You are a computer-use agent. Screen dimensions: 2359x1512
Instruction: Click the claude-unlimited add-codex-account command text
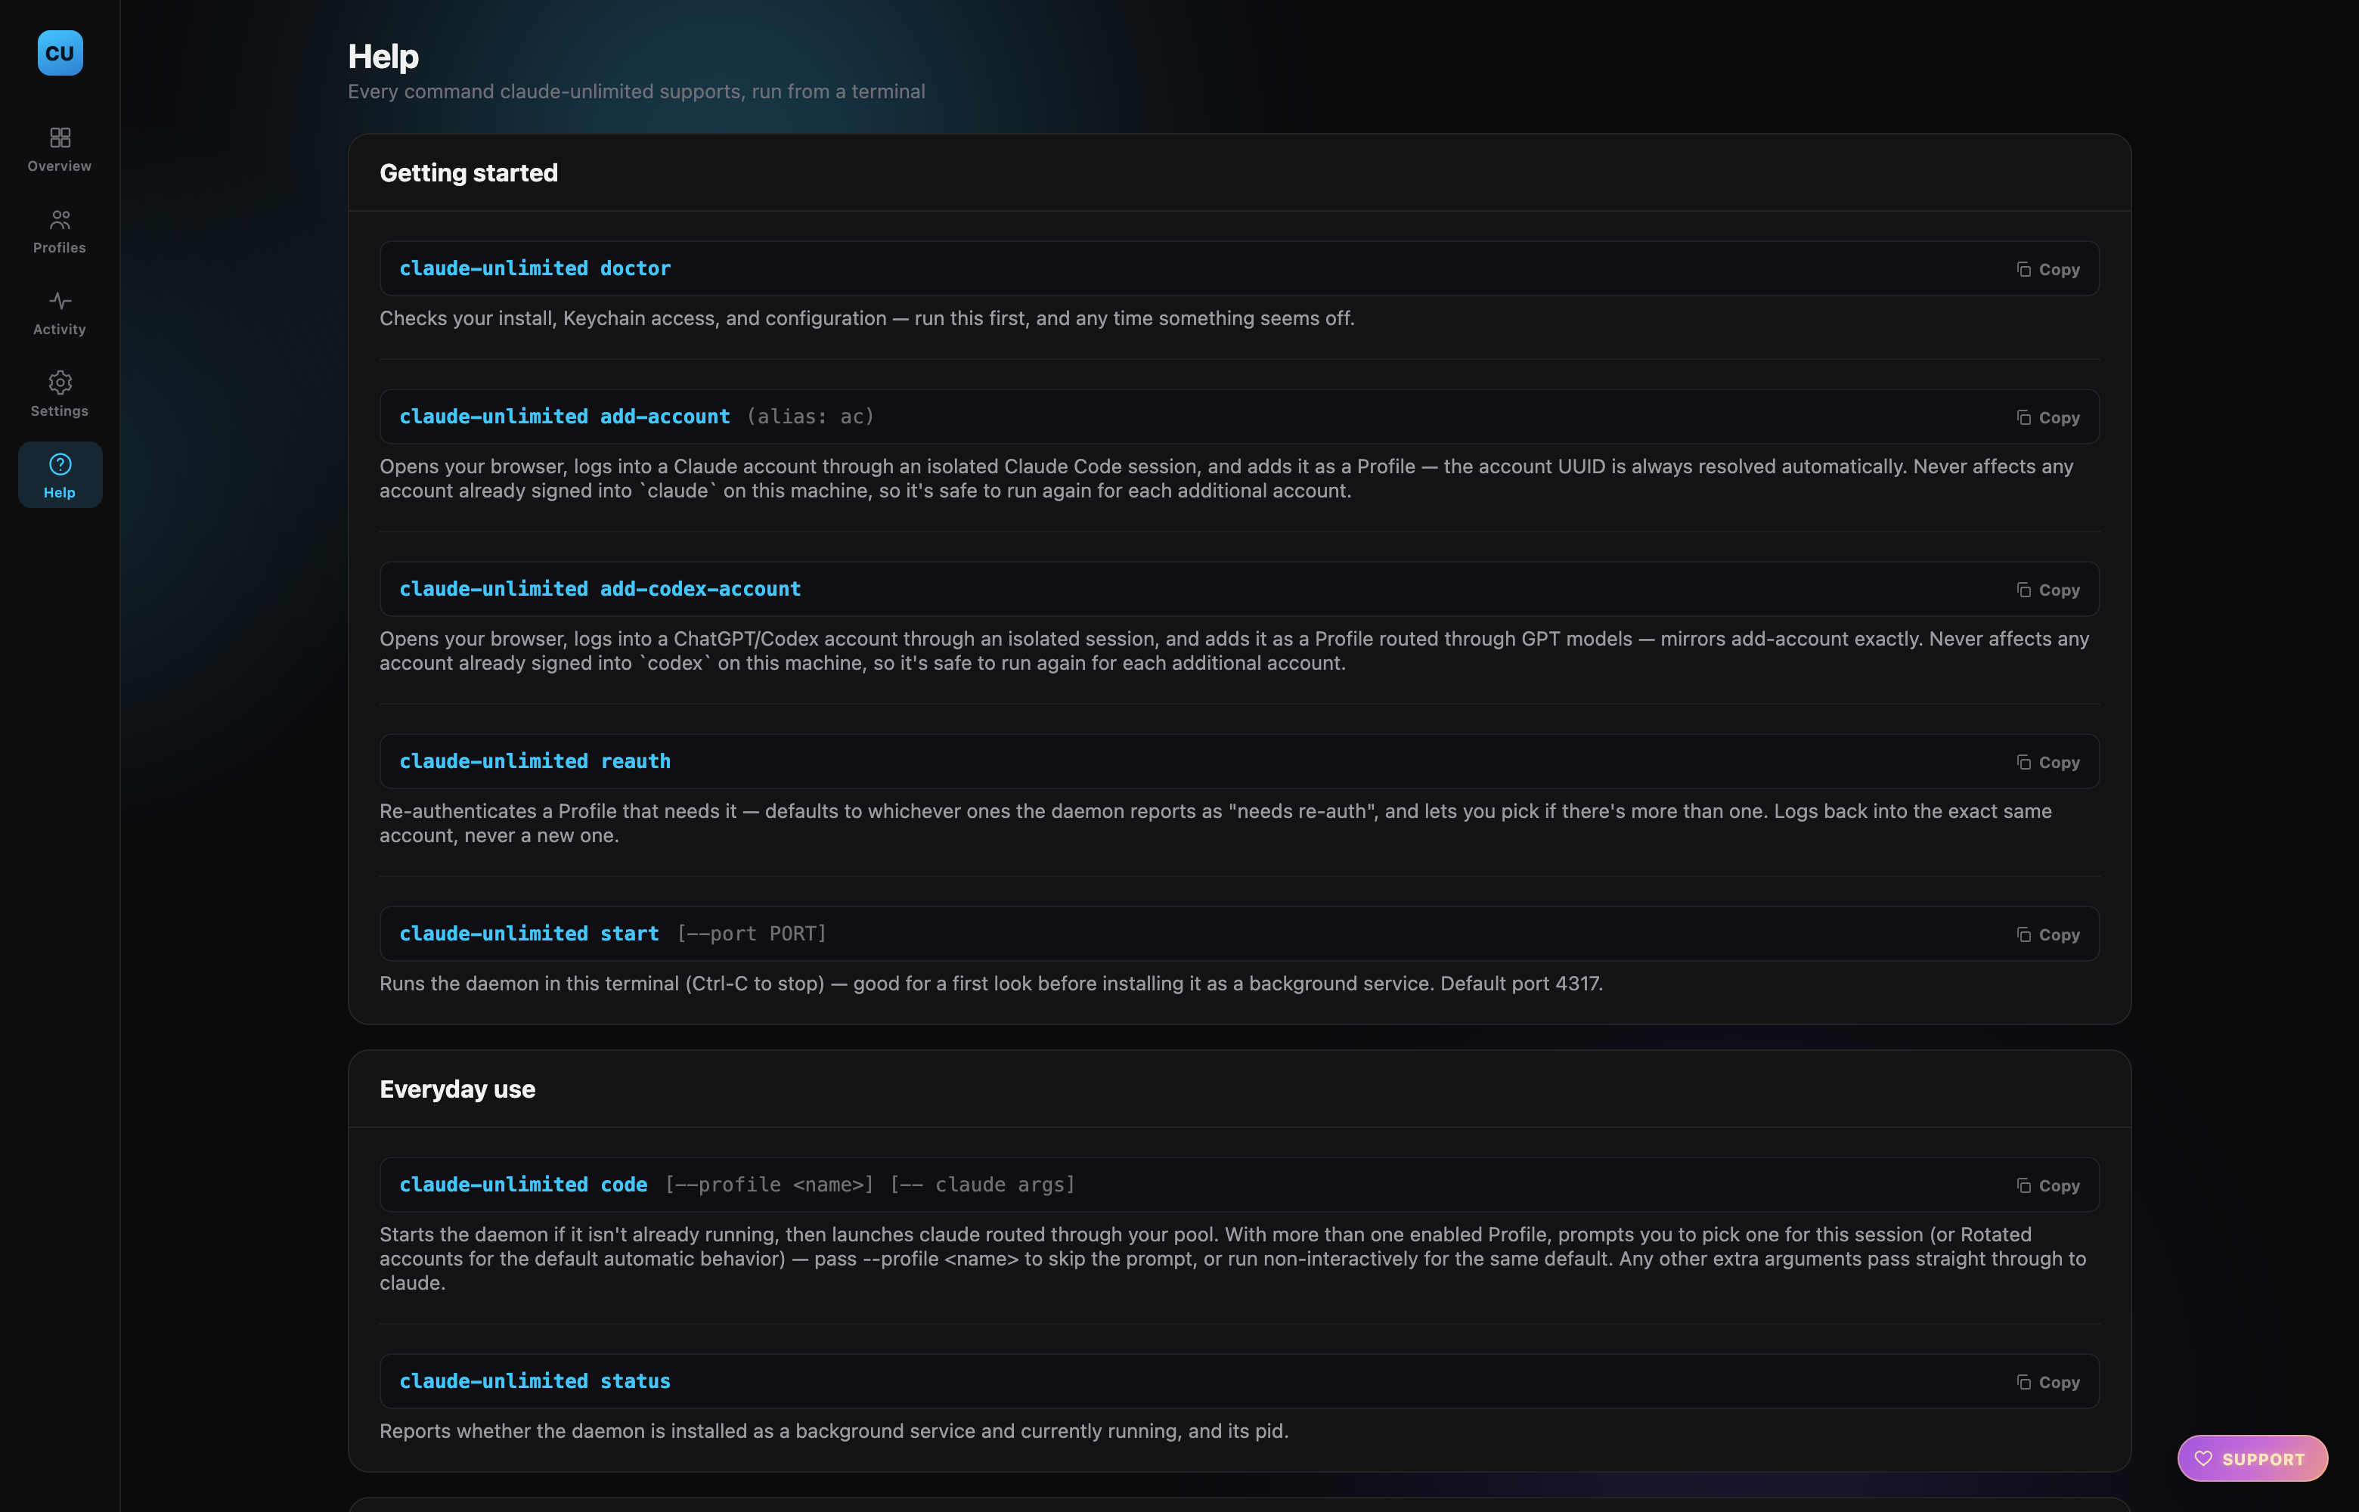tap(600, 589)
